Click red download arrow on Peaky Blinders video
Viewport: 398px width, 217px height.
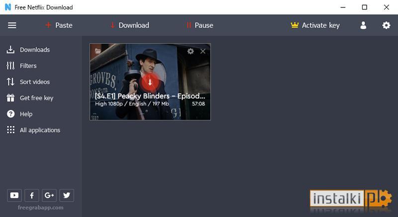click(150, 82)
